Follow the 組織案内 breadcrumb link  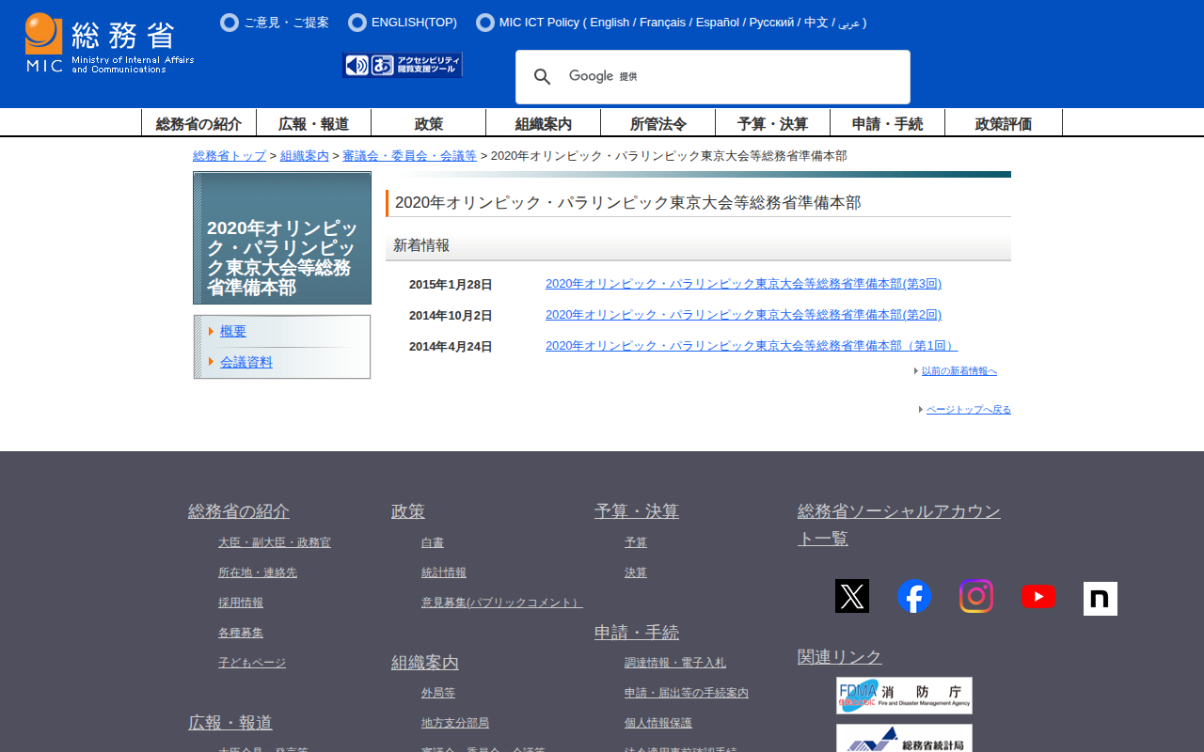click(305, 156)
